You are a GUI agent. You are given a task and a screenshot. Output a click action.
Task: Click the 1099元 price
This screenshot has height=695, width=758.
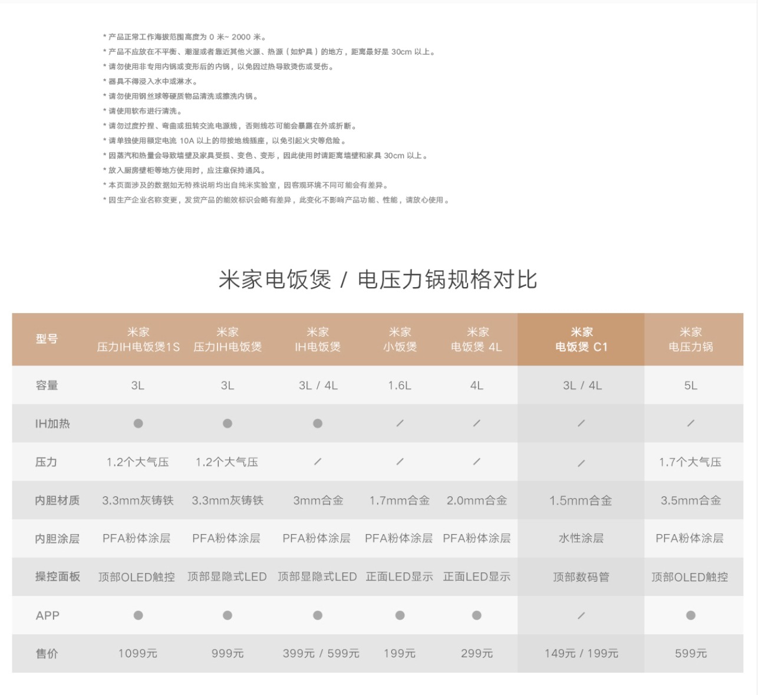click(138, 653)
